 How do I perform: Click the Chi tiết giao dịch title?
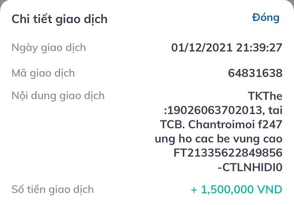[59, 19]
